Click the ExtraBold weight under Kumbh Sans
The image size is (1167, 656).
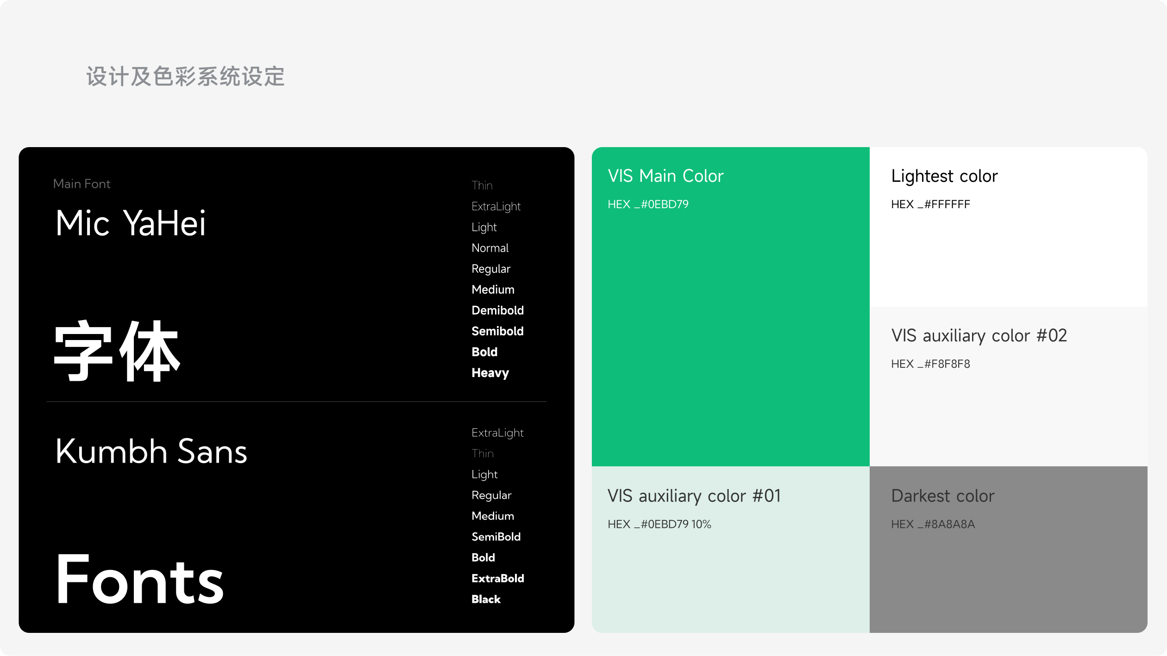[497, 578]
